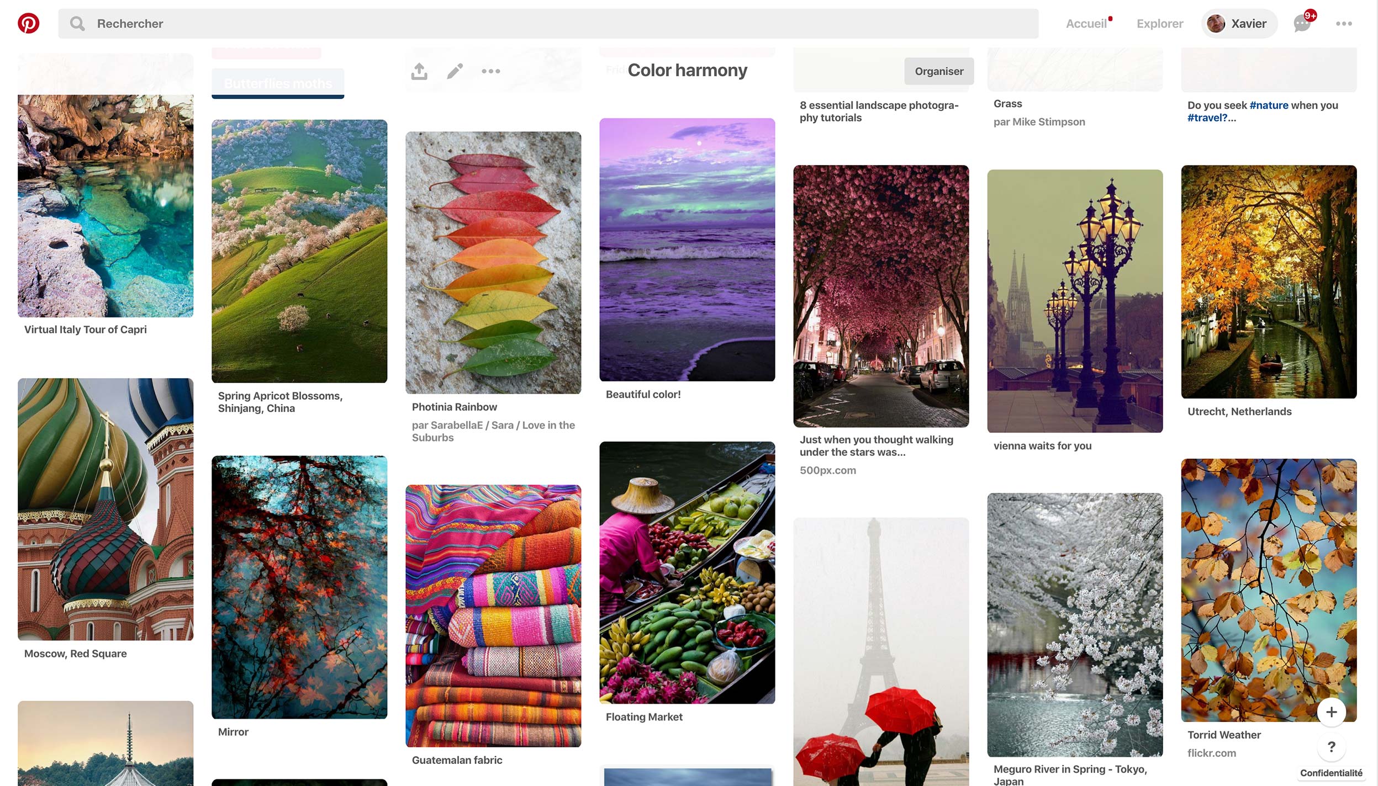
Task: Activate the Organiser mode for this board
Action: tap(938, 71)
